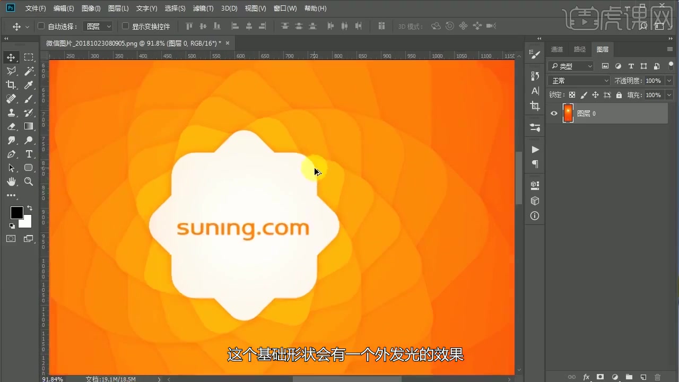Hide 图层 0 with eye icon

(554, 113)
